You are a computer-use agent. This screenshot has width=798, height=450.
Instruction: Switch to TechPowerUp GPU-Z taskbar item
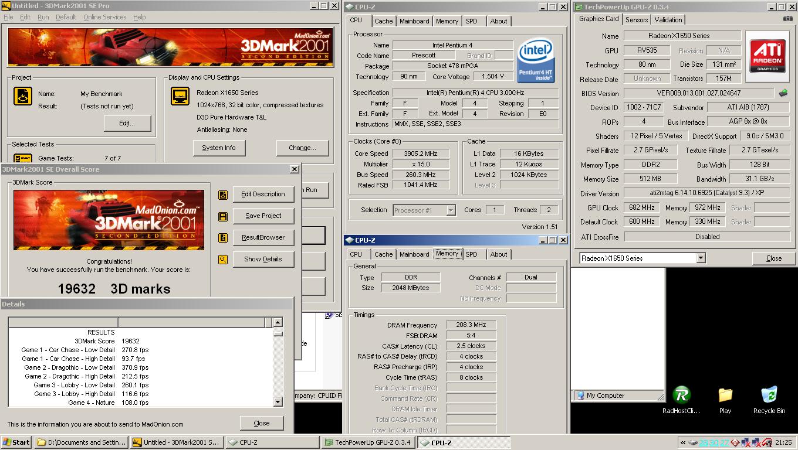pos(368,442)
